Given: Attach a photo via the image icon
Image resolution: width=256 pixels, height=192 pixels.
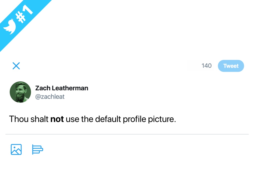Looking at the screenshot, I should coord(16,149).
